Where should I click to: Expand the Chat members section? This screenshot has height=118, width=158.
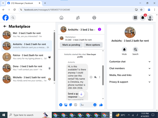tap(130, 68)
